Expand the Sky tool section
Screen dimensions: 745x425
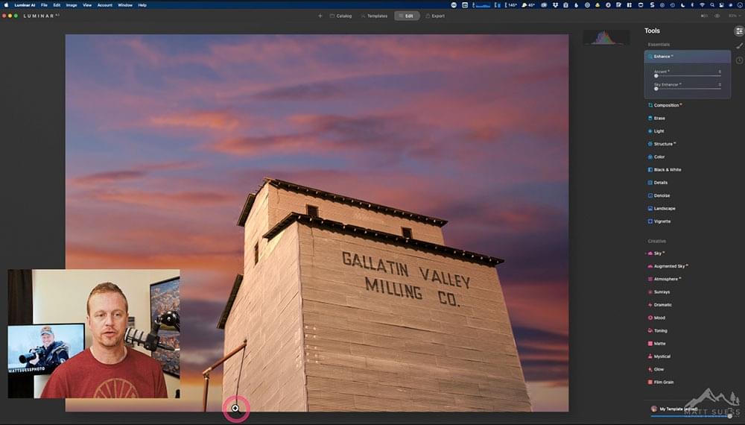658,254
